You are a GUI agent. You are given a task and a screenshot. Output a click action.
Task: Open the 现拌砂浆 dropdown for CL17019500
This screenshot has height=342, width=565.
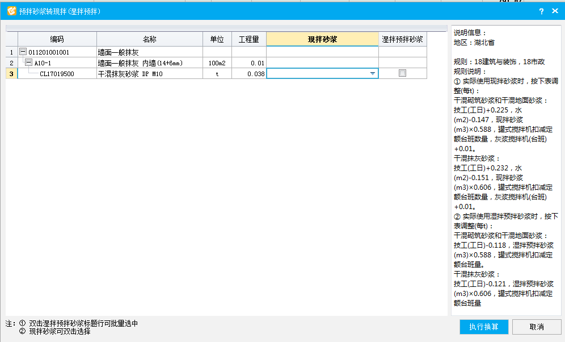(373, 74)
